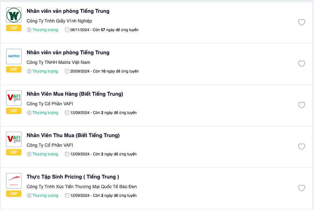Open Công Ty Tnhh Xúc Tiến Thương Mại Báo Đen
The height and width of the screenshot is (210, 314).
pyautogui.click(x=82, y=187)
